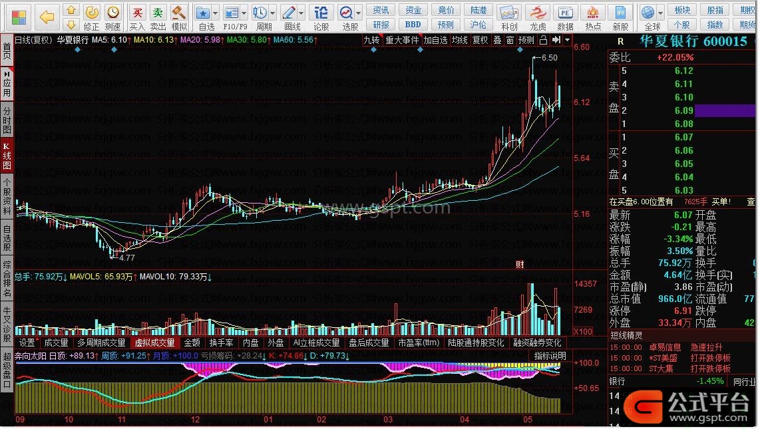Click the X100 volume scale label
Screen dimensions: 760x429
(x=582, y=332)
